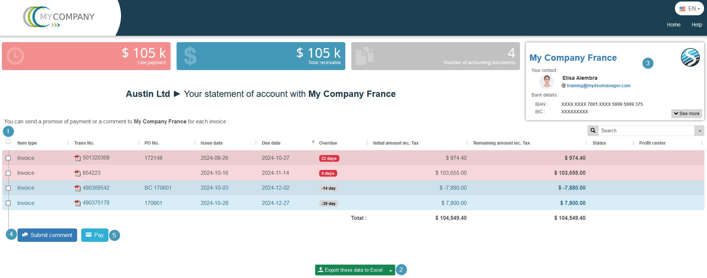Open PDF icon for invoice 501320368
Screen dimensions: 707x278
(77, 158)
